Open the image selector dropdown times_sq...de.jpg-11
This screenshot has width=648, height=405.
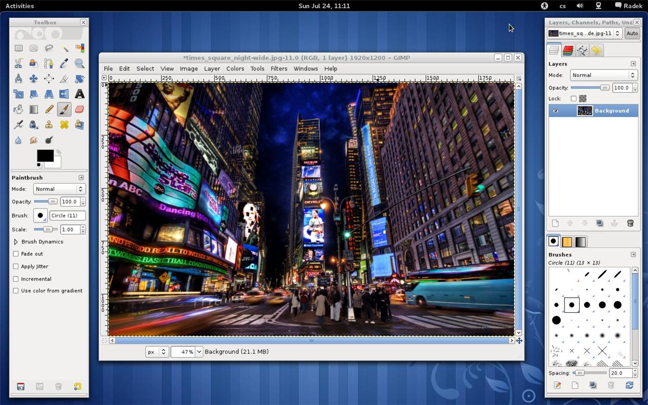point(585,33)
